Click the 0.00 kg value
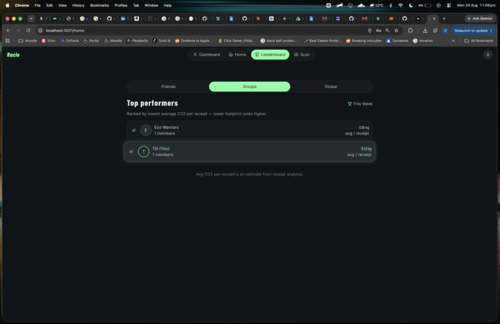Image resolution: width=500 pixels, height=324 pixels. [x=364, y=128]
